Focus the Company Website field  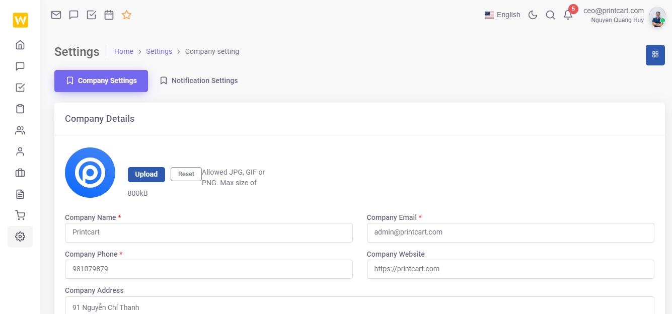[x=510, y=269]
